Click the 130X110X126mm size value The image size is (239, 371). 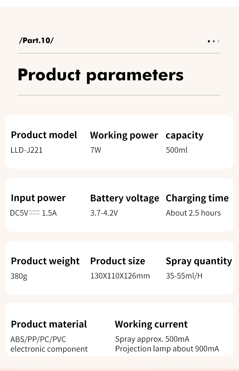(120, 276)
